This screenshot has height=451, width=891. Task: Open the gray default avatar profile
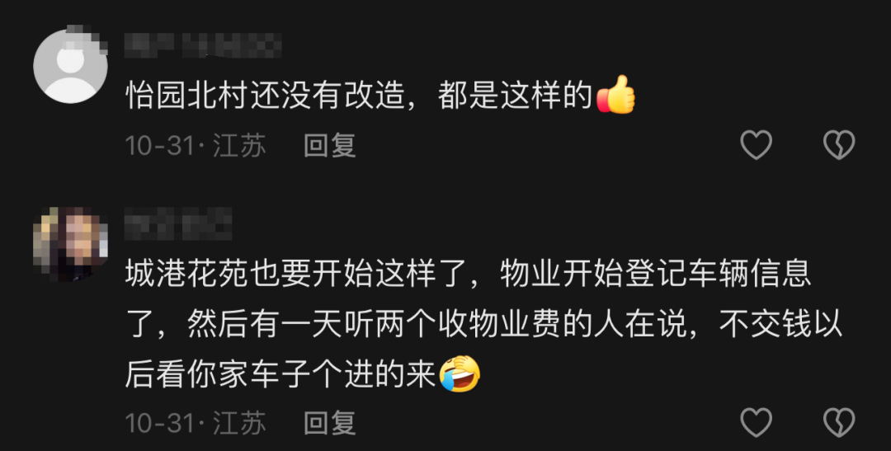pyautogui.click(x=70, y=67)
